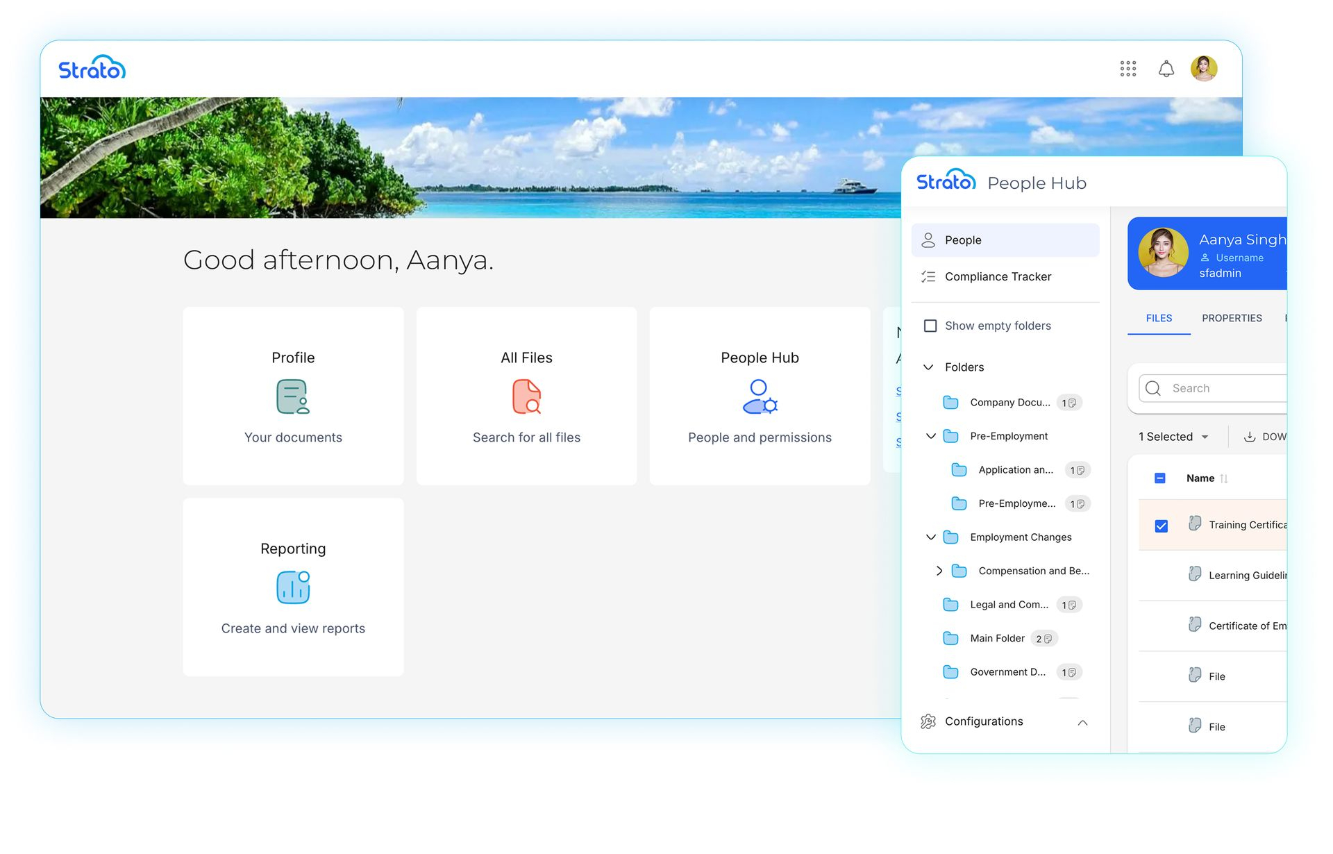Expand the Compensation and Be... folder
Screen dimensions: 1333x854
coord(939,571)
